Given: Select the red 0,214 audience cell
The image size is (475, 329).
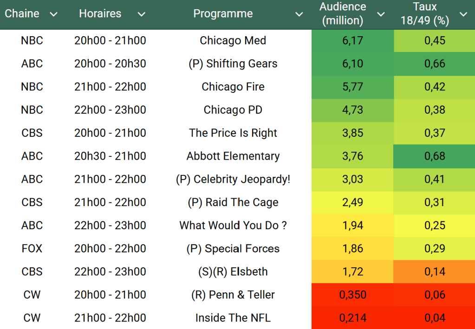Looking at the screenshot, I should point(352,318).
